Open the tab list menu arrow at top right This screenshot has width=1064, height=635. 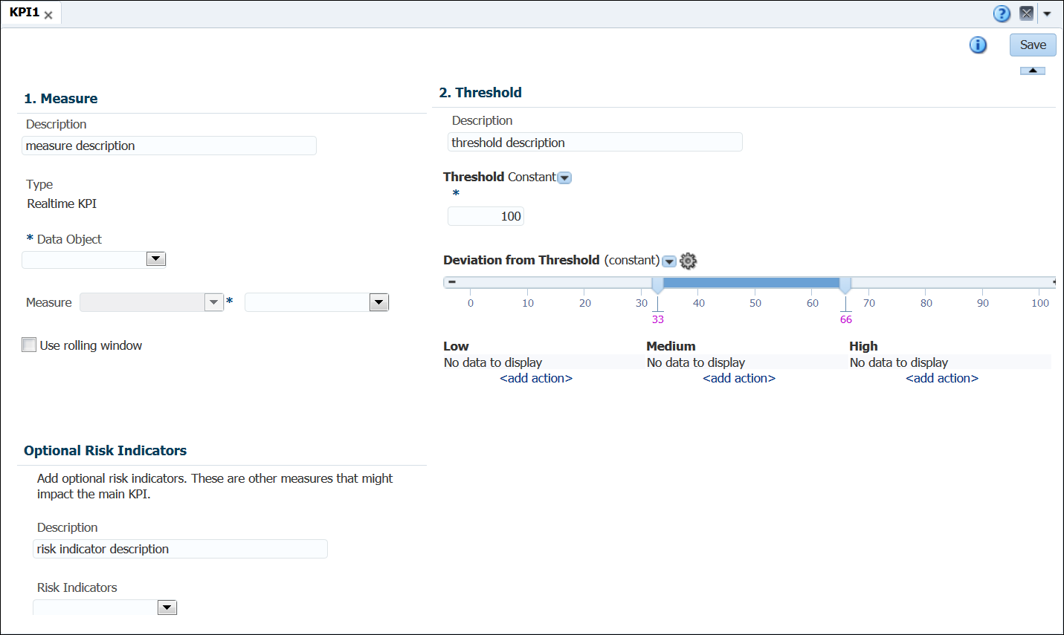tap(1047, 13)
